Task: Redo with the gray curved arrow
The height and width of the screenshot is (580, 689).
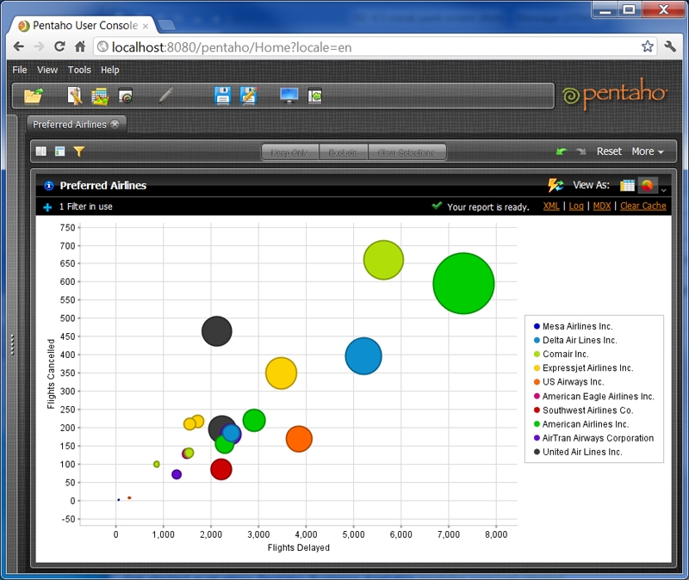Action: click(x=580, y=151)
